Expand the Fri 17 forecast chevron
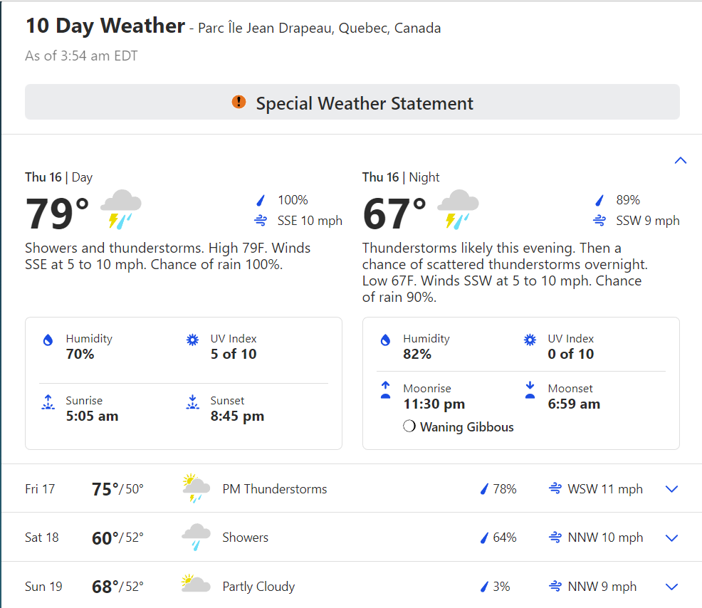Image resolution: width=702 pixels, height=608 pixels. tap(671, 489)
